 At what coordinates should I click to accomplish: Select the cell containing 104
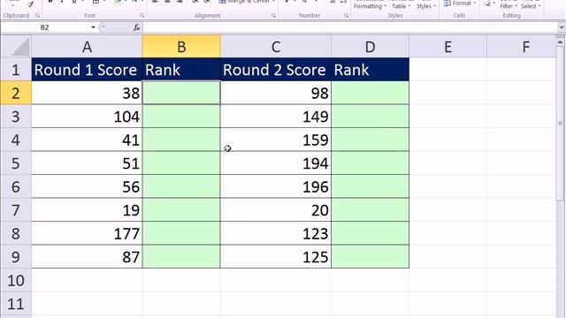(87, 117)
